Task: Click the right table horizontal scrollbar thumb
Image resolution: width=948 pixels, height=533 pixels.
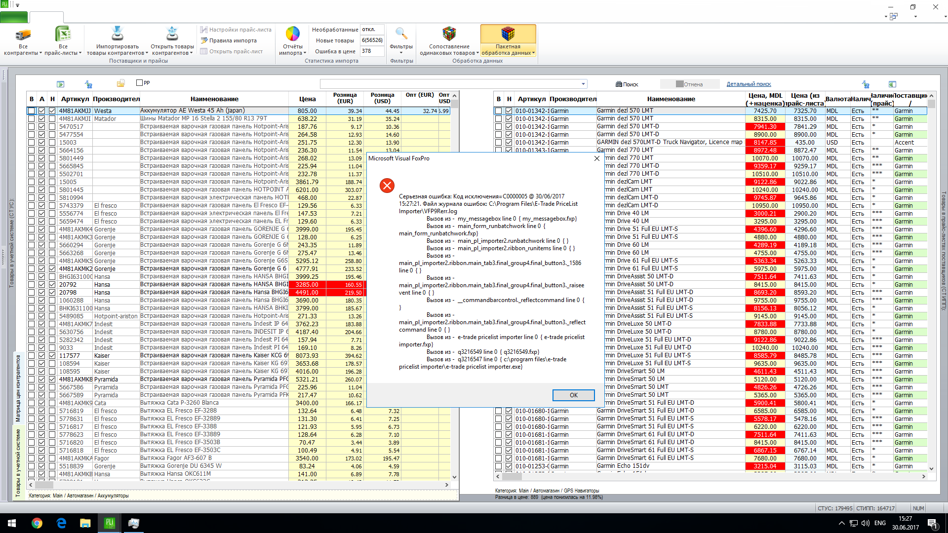Action: [512, 477]
